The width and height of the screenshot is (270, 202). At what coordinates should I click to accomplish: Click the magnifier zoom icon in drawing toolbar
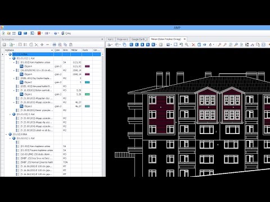187,45
